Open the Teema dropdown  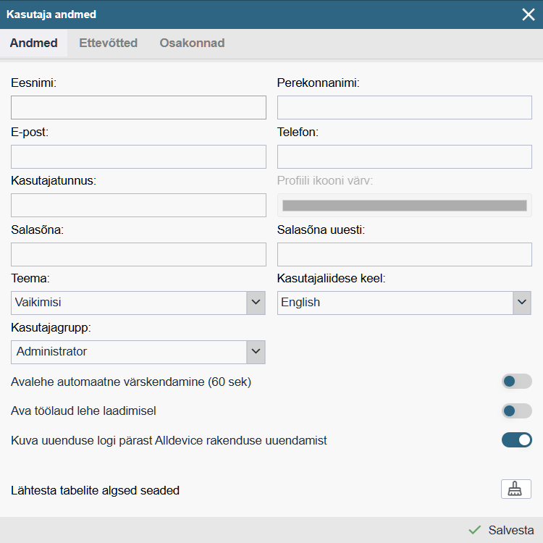coord(138,303)
